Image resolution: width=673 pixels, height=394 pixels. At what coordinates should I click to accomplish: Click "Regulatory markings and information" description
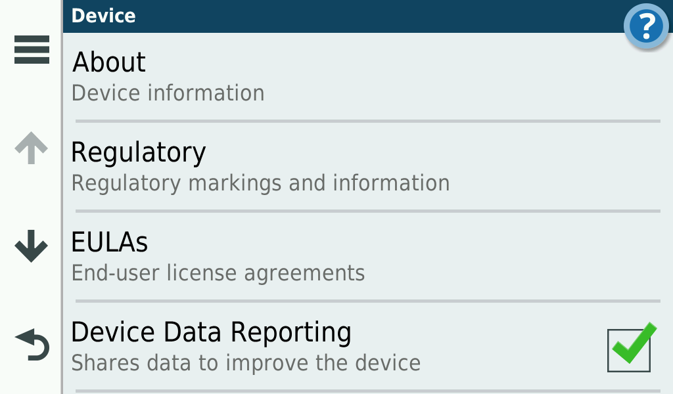[260, 183]
